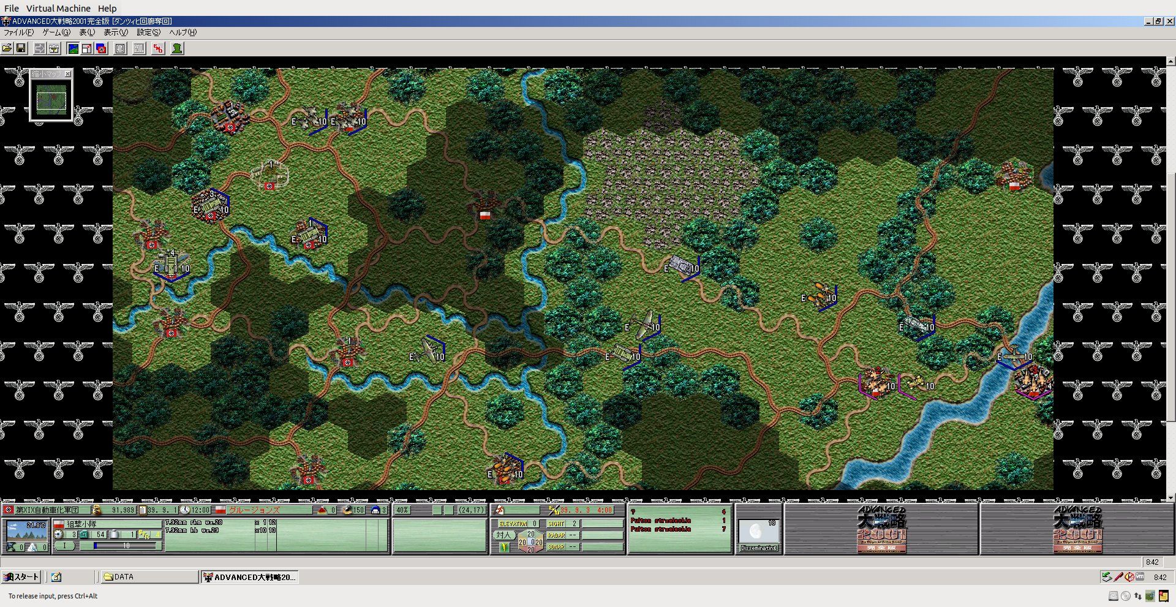Screen dimensions: 1176x607
Task: Close the small minimap window
Action: click(68, 74)
